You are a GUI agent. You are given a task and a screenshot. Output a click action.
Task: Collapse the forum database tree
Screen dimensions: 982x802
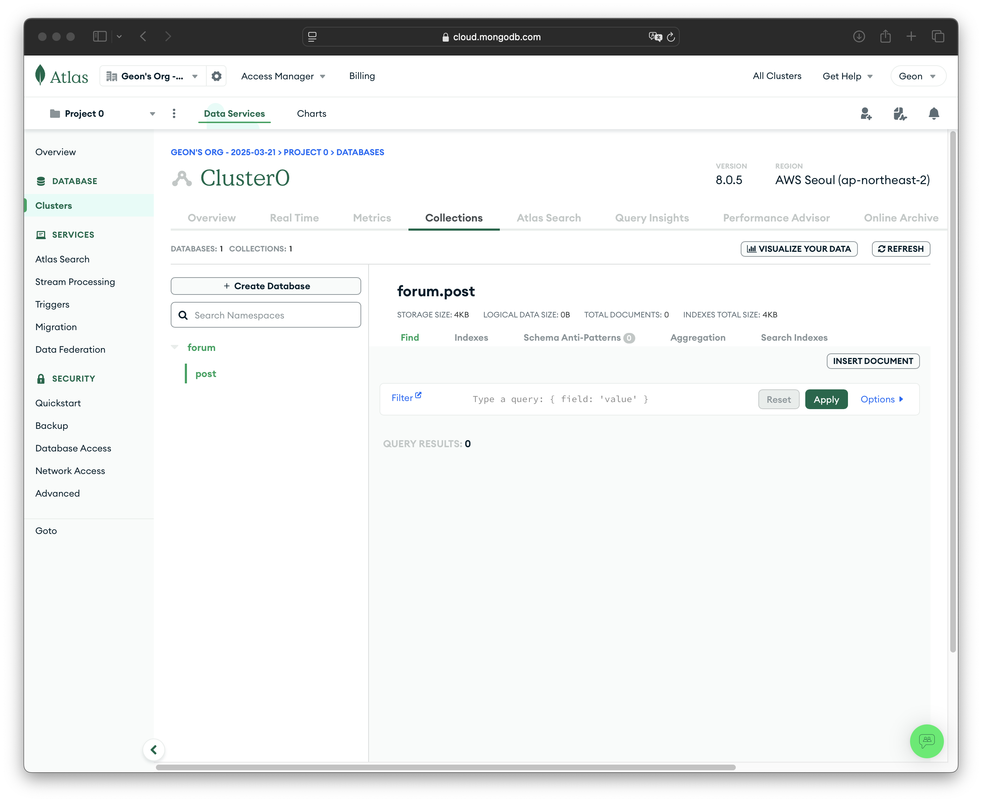click(x=175, y=347)
